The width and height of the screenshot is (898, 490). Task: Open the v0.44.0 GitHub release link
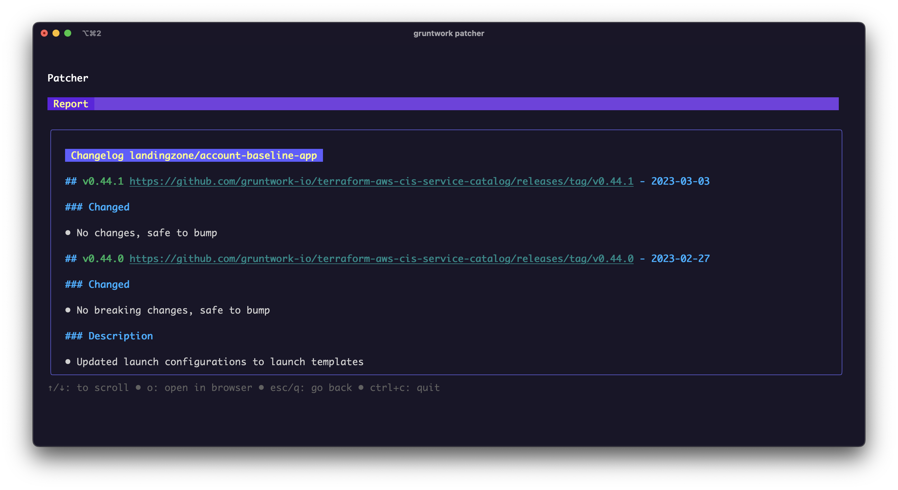pos(381,258)
